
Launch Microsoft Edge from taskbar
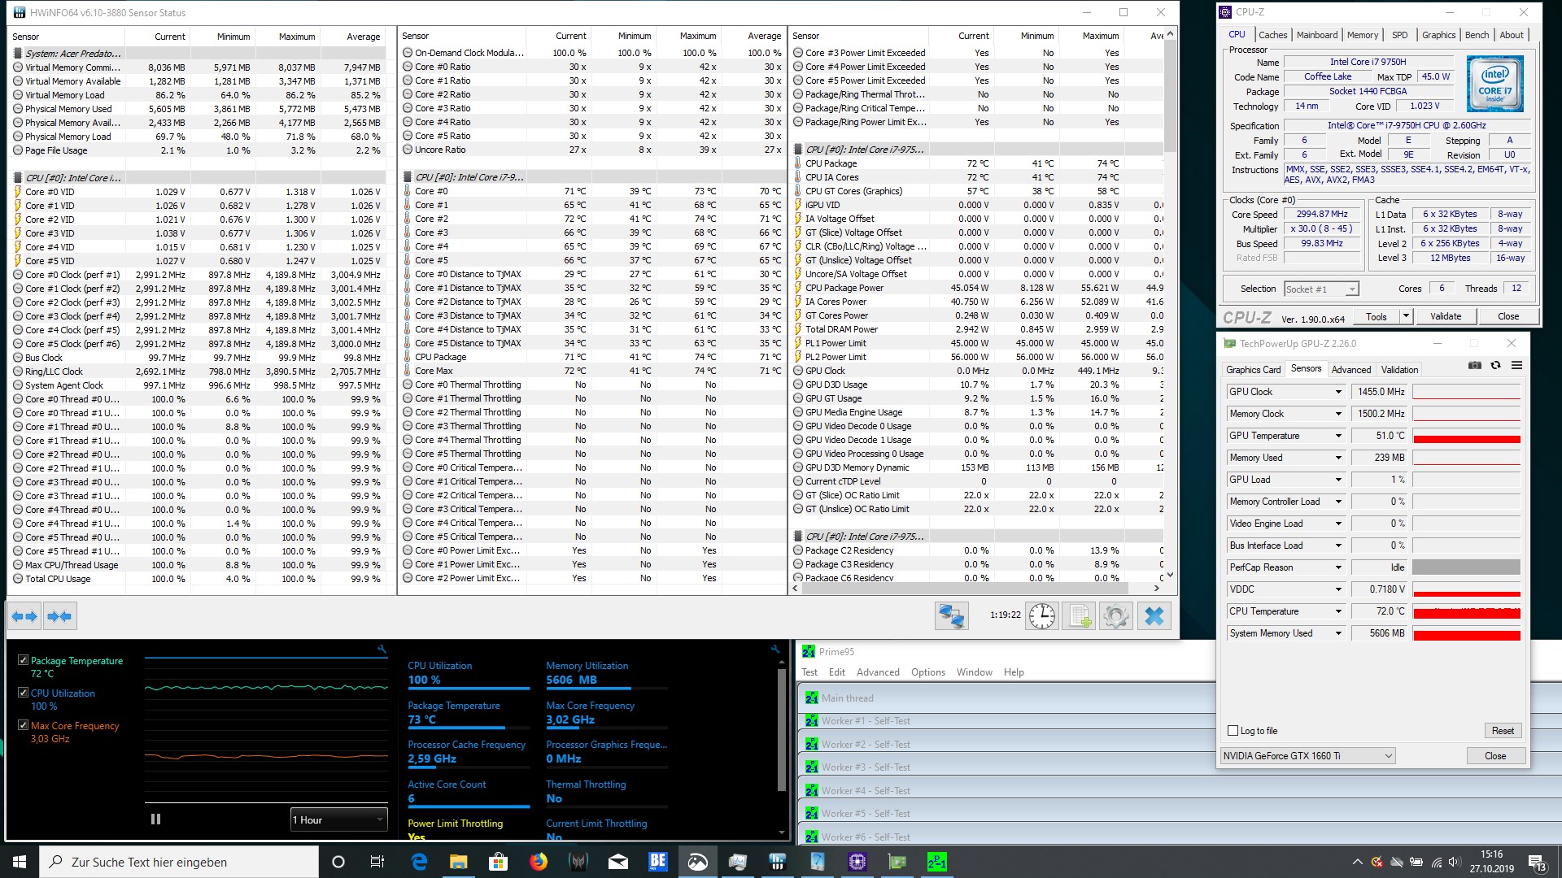point(419,862)
